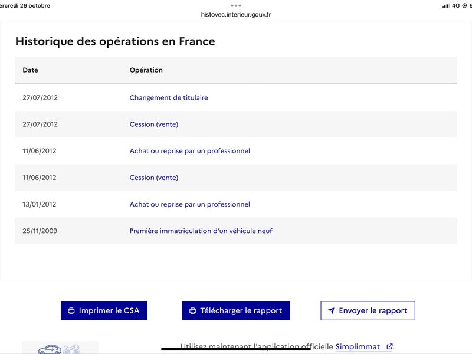472x354 pixels.
Task: Click the paper plane icon on Envoyer le rapport
Action: [332, 311]
